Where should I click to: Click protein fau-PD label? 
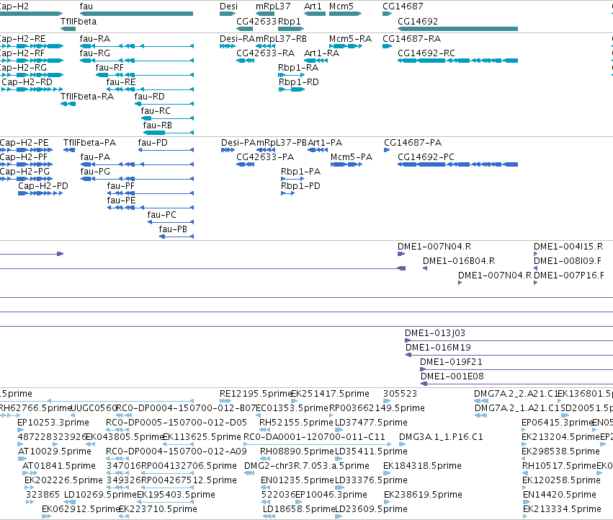coord(153,143)
